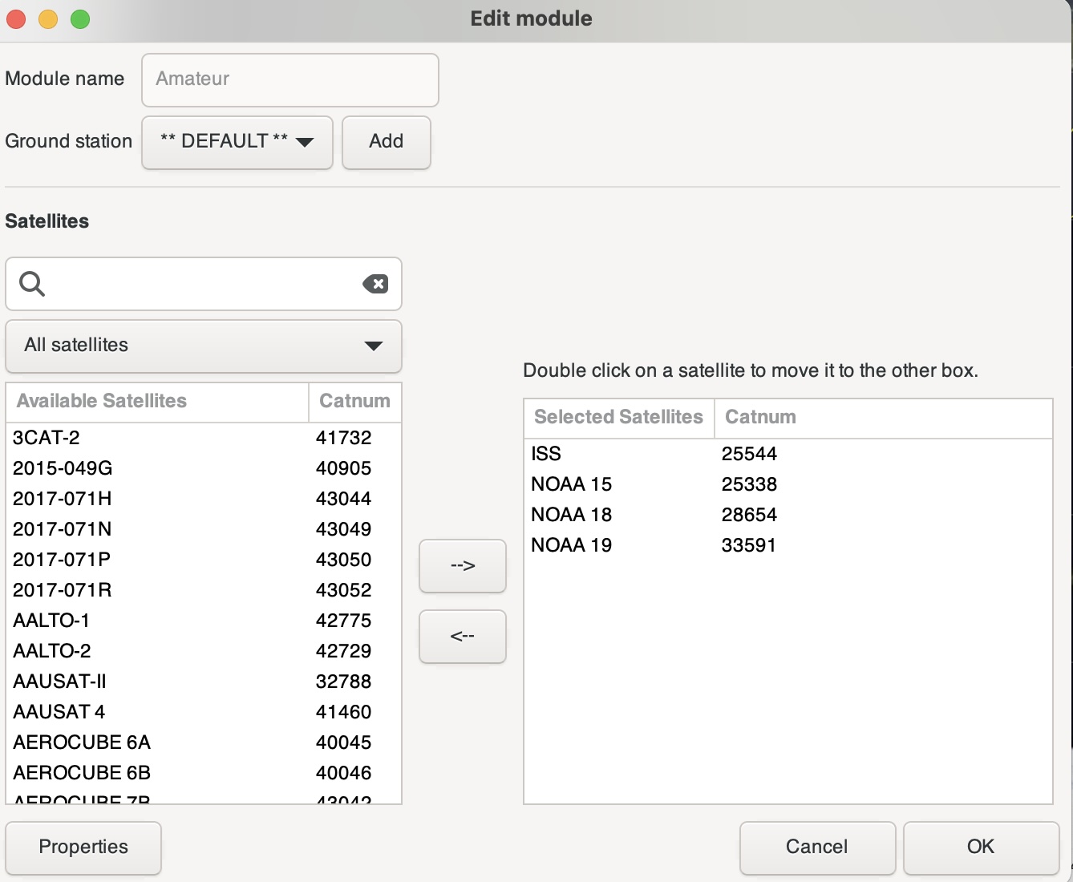Click Catnum header in available list
The image size is (1073, 882).
tap(354, 402)
